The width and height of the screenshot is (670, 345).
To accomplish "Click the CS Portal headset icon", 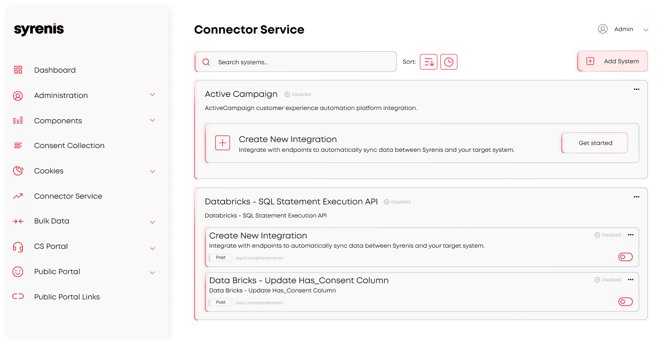I will click(x=18, y=247).
